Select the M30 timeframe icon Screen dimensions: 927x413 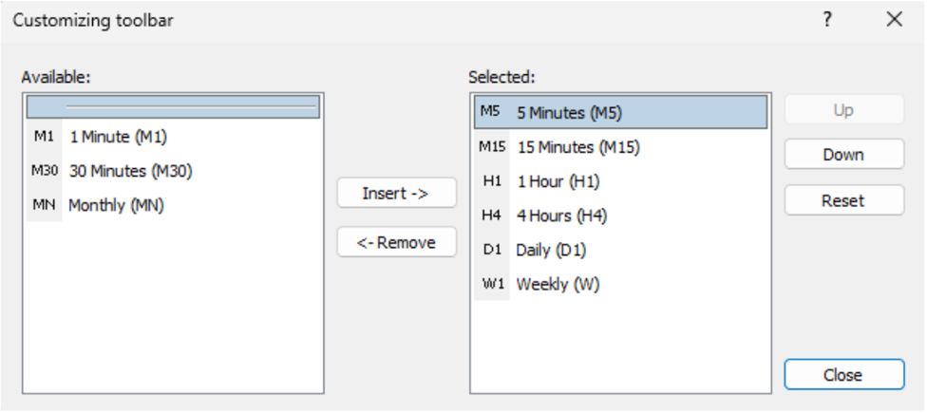[45, 171]
